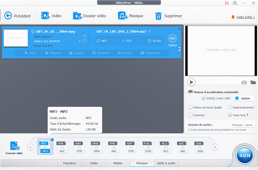Open output folder with Ouvrir
The width and height of the screenshot is (258, 170).
(249, 125)
